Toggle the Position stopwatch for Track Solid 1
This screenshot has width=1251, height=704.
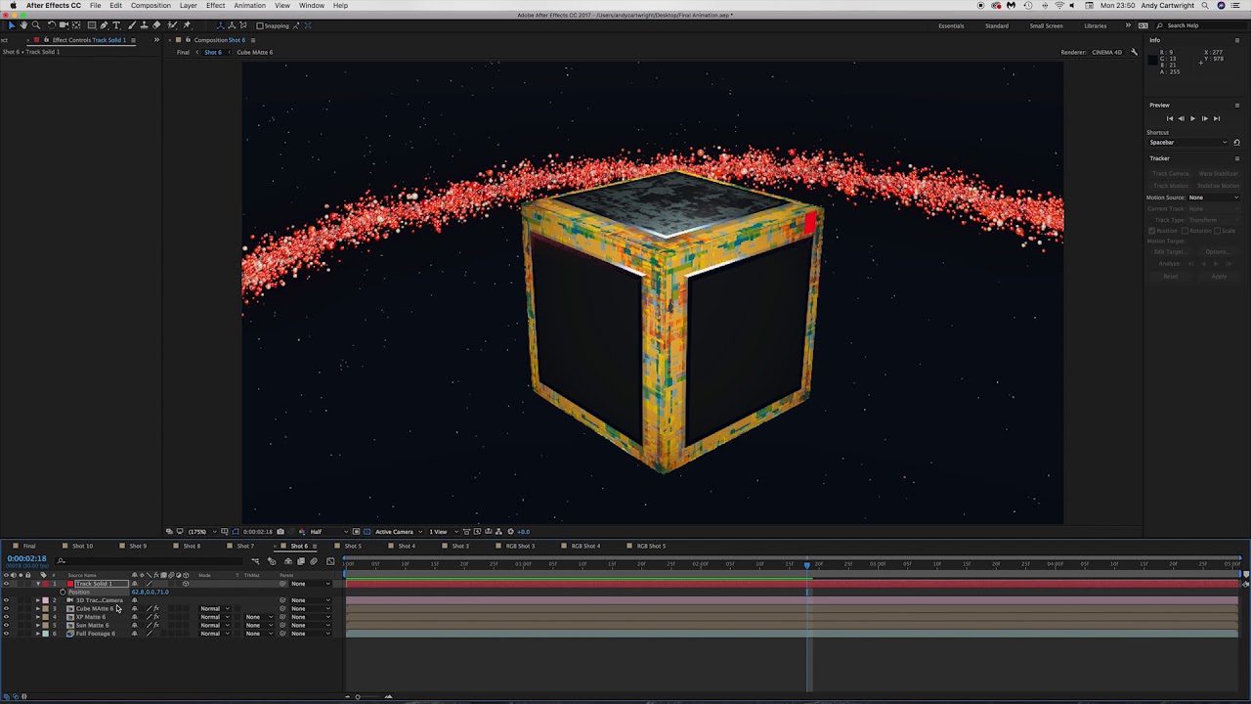click(63, 593)
